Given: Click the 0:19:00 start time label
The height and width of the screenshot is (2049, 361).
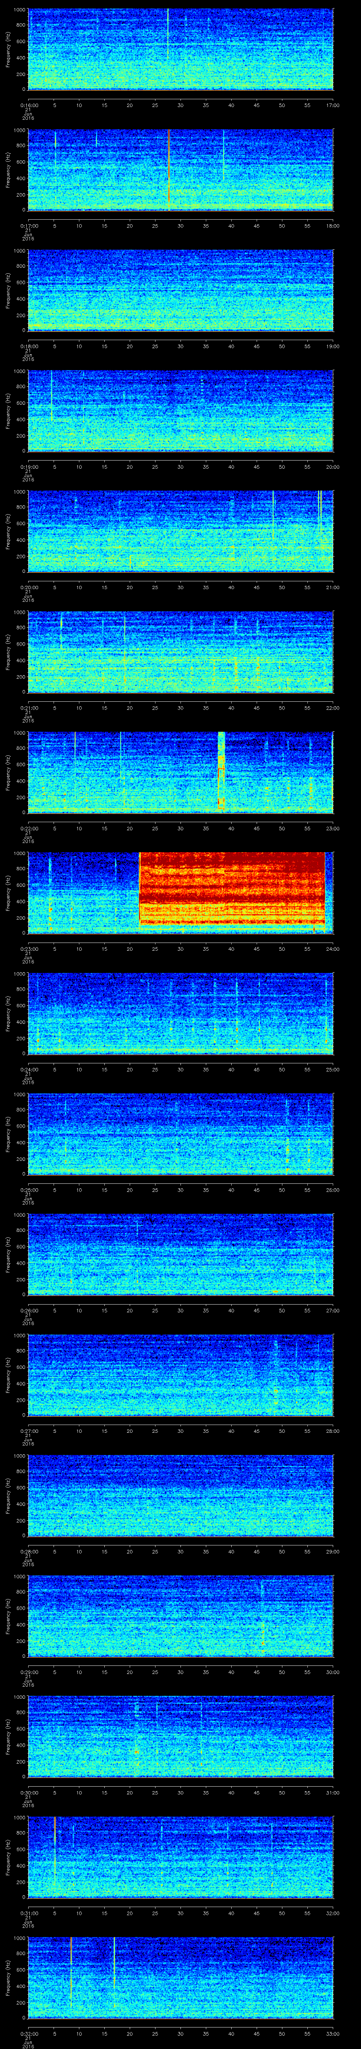Looking at the screenshot, I should 28,466.
